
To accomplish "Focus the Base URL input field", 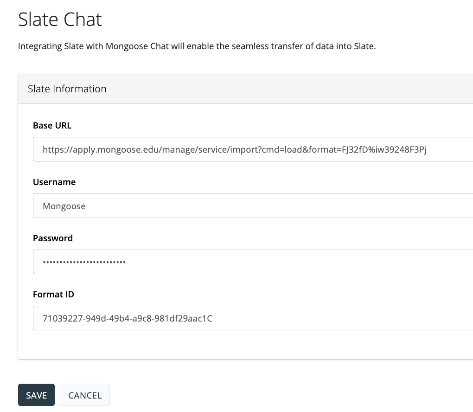I will [253, 149].
